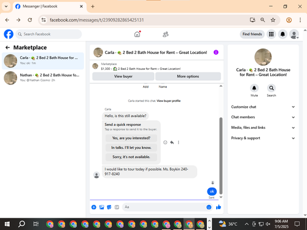The height and width of the screenshot is (230, 307).
Task: Open the install app icon in address bar
Action: [x=252, y=20]
